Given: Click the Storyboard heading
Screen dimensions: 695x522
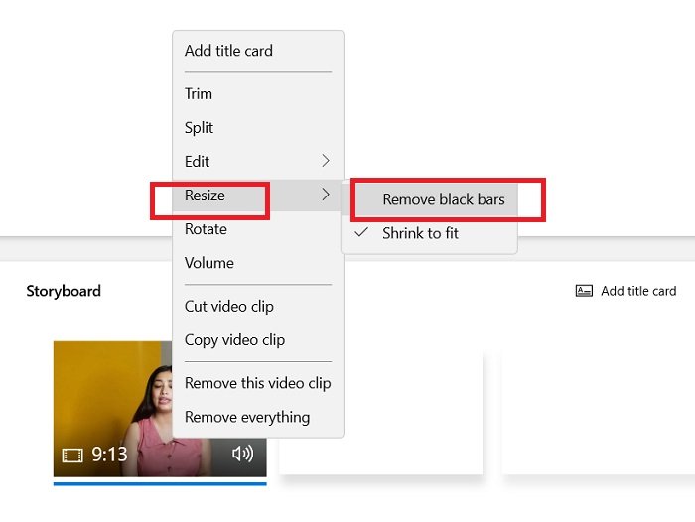Looking at the screenshot, I should coord(64,291).
